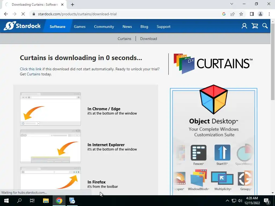Screen dimensions: 275x206
Task: Open the shopping cart icon
Action: pos(255,26)
